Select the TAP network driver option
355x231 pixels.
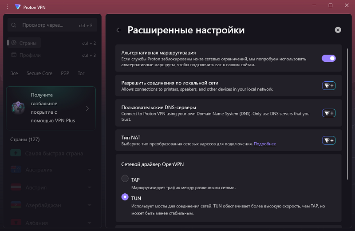pos(125,179)
